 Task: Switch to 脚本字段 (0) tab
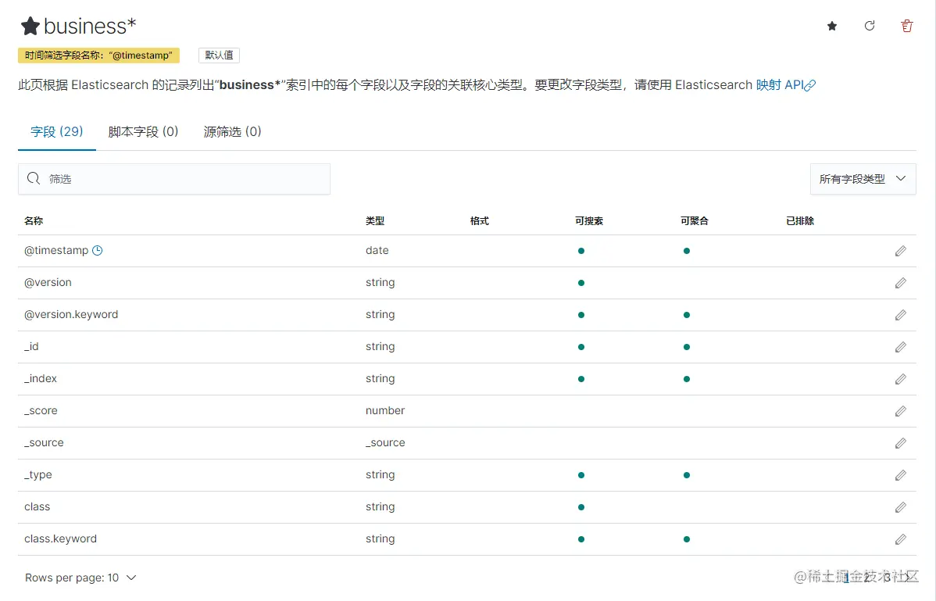143,131
